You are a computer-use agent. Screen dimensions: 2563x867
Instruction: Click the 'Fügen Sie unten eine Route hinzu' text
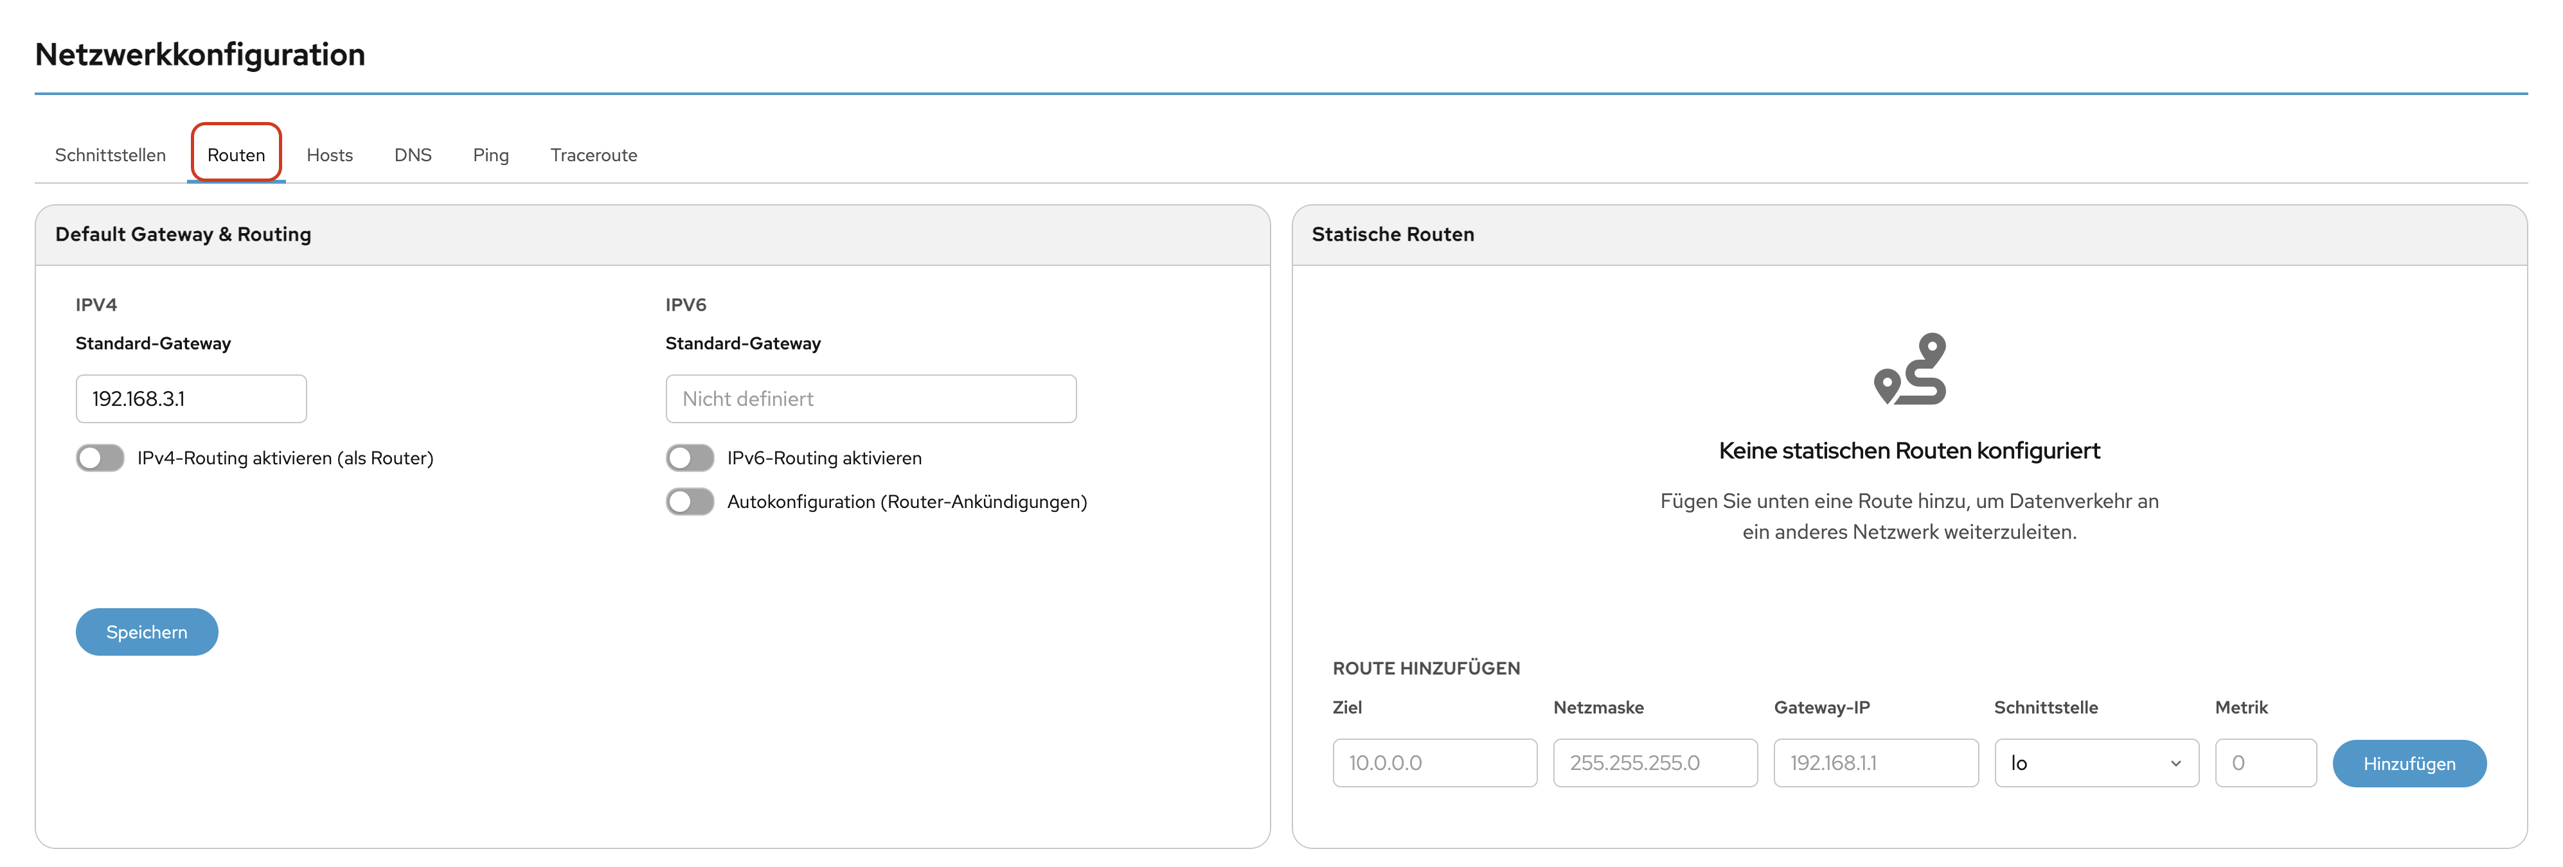(x=1909, y=516)
